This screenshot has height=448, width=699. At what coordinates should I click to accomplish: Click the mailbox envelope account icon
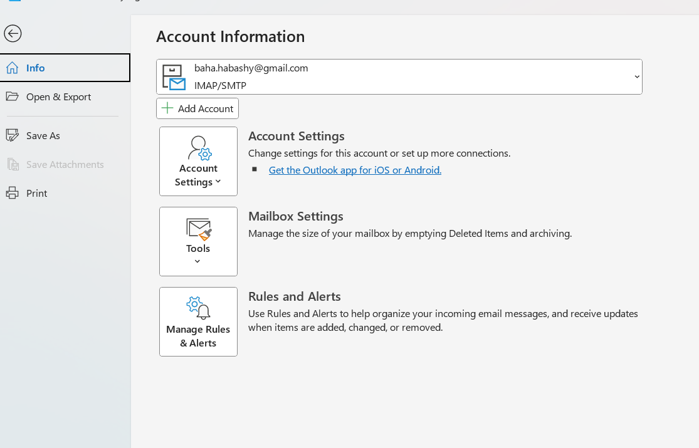[x=174, y=77]
